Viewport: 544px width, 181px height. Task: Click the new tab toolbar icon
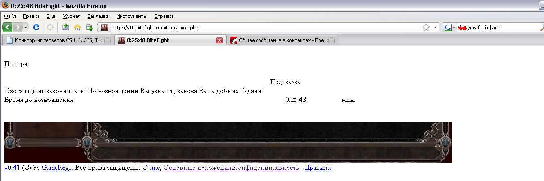[90, 27]
